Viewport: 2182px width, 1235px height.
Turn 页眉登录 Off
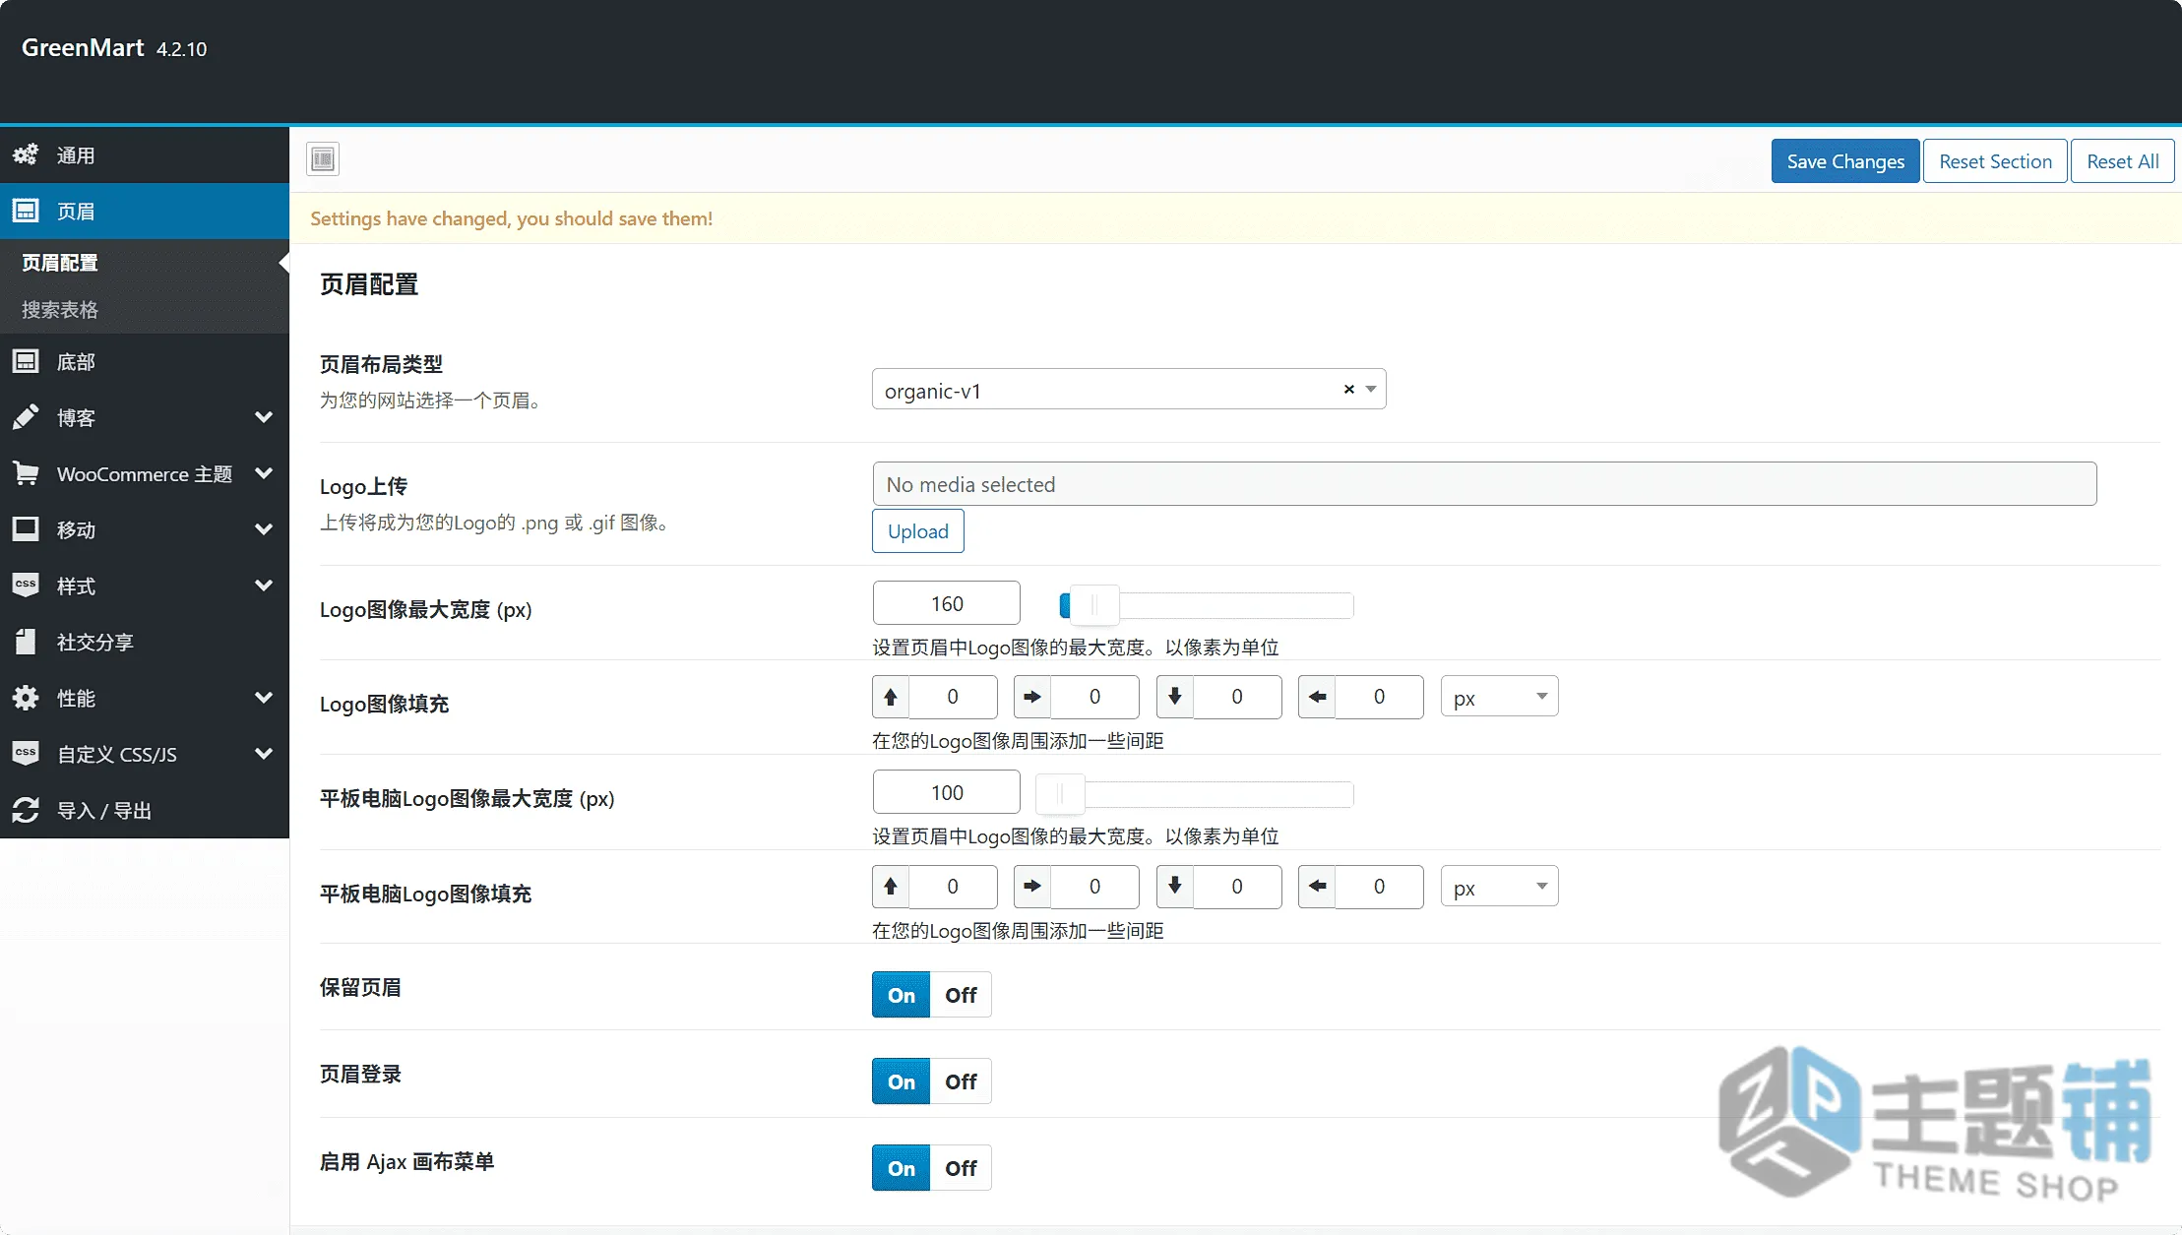pos(961,1081)
